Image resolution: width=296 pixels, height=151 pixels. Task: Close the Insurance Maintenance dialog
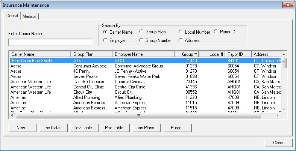point(278,143)
